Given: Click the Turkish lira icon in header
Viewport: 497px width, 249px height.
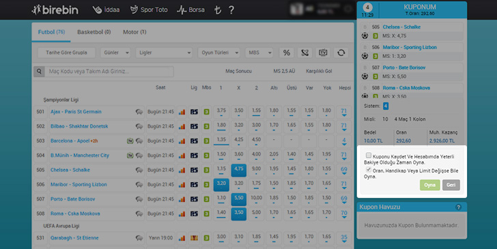Looking at the screenshot, I should [x=217, y=10].
